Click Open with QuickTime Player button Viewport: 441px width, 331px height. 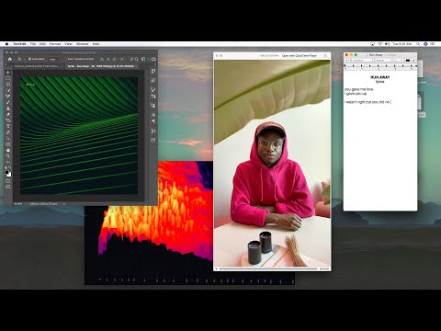300,56
